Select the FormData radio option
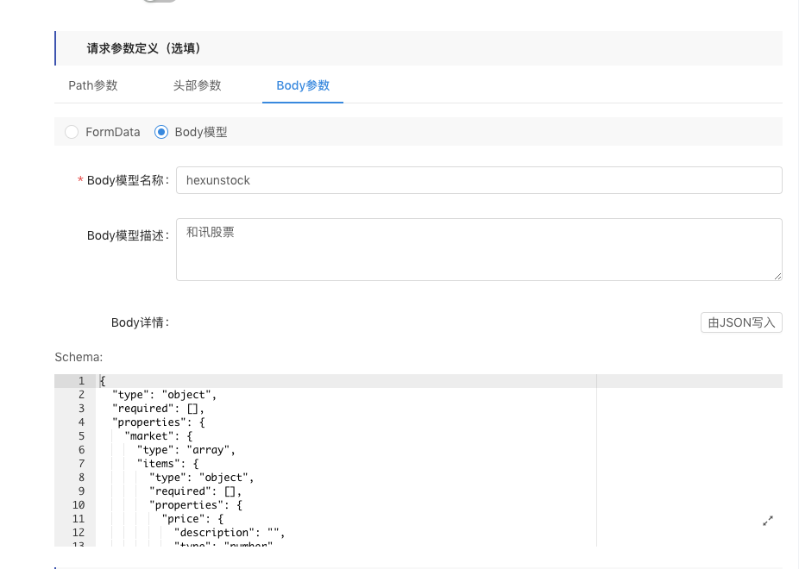Image resolution: width=799 pixels, height=569 pixels. coord(72,132)
